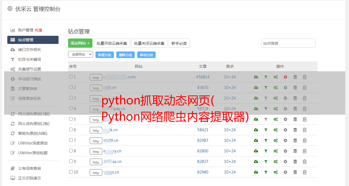The image size is (349, 186).
Task: Click the red running icon in row 1
Action: (285, 77)
